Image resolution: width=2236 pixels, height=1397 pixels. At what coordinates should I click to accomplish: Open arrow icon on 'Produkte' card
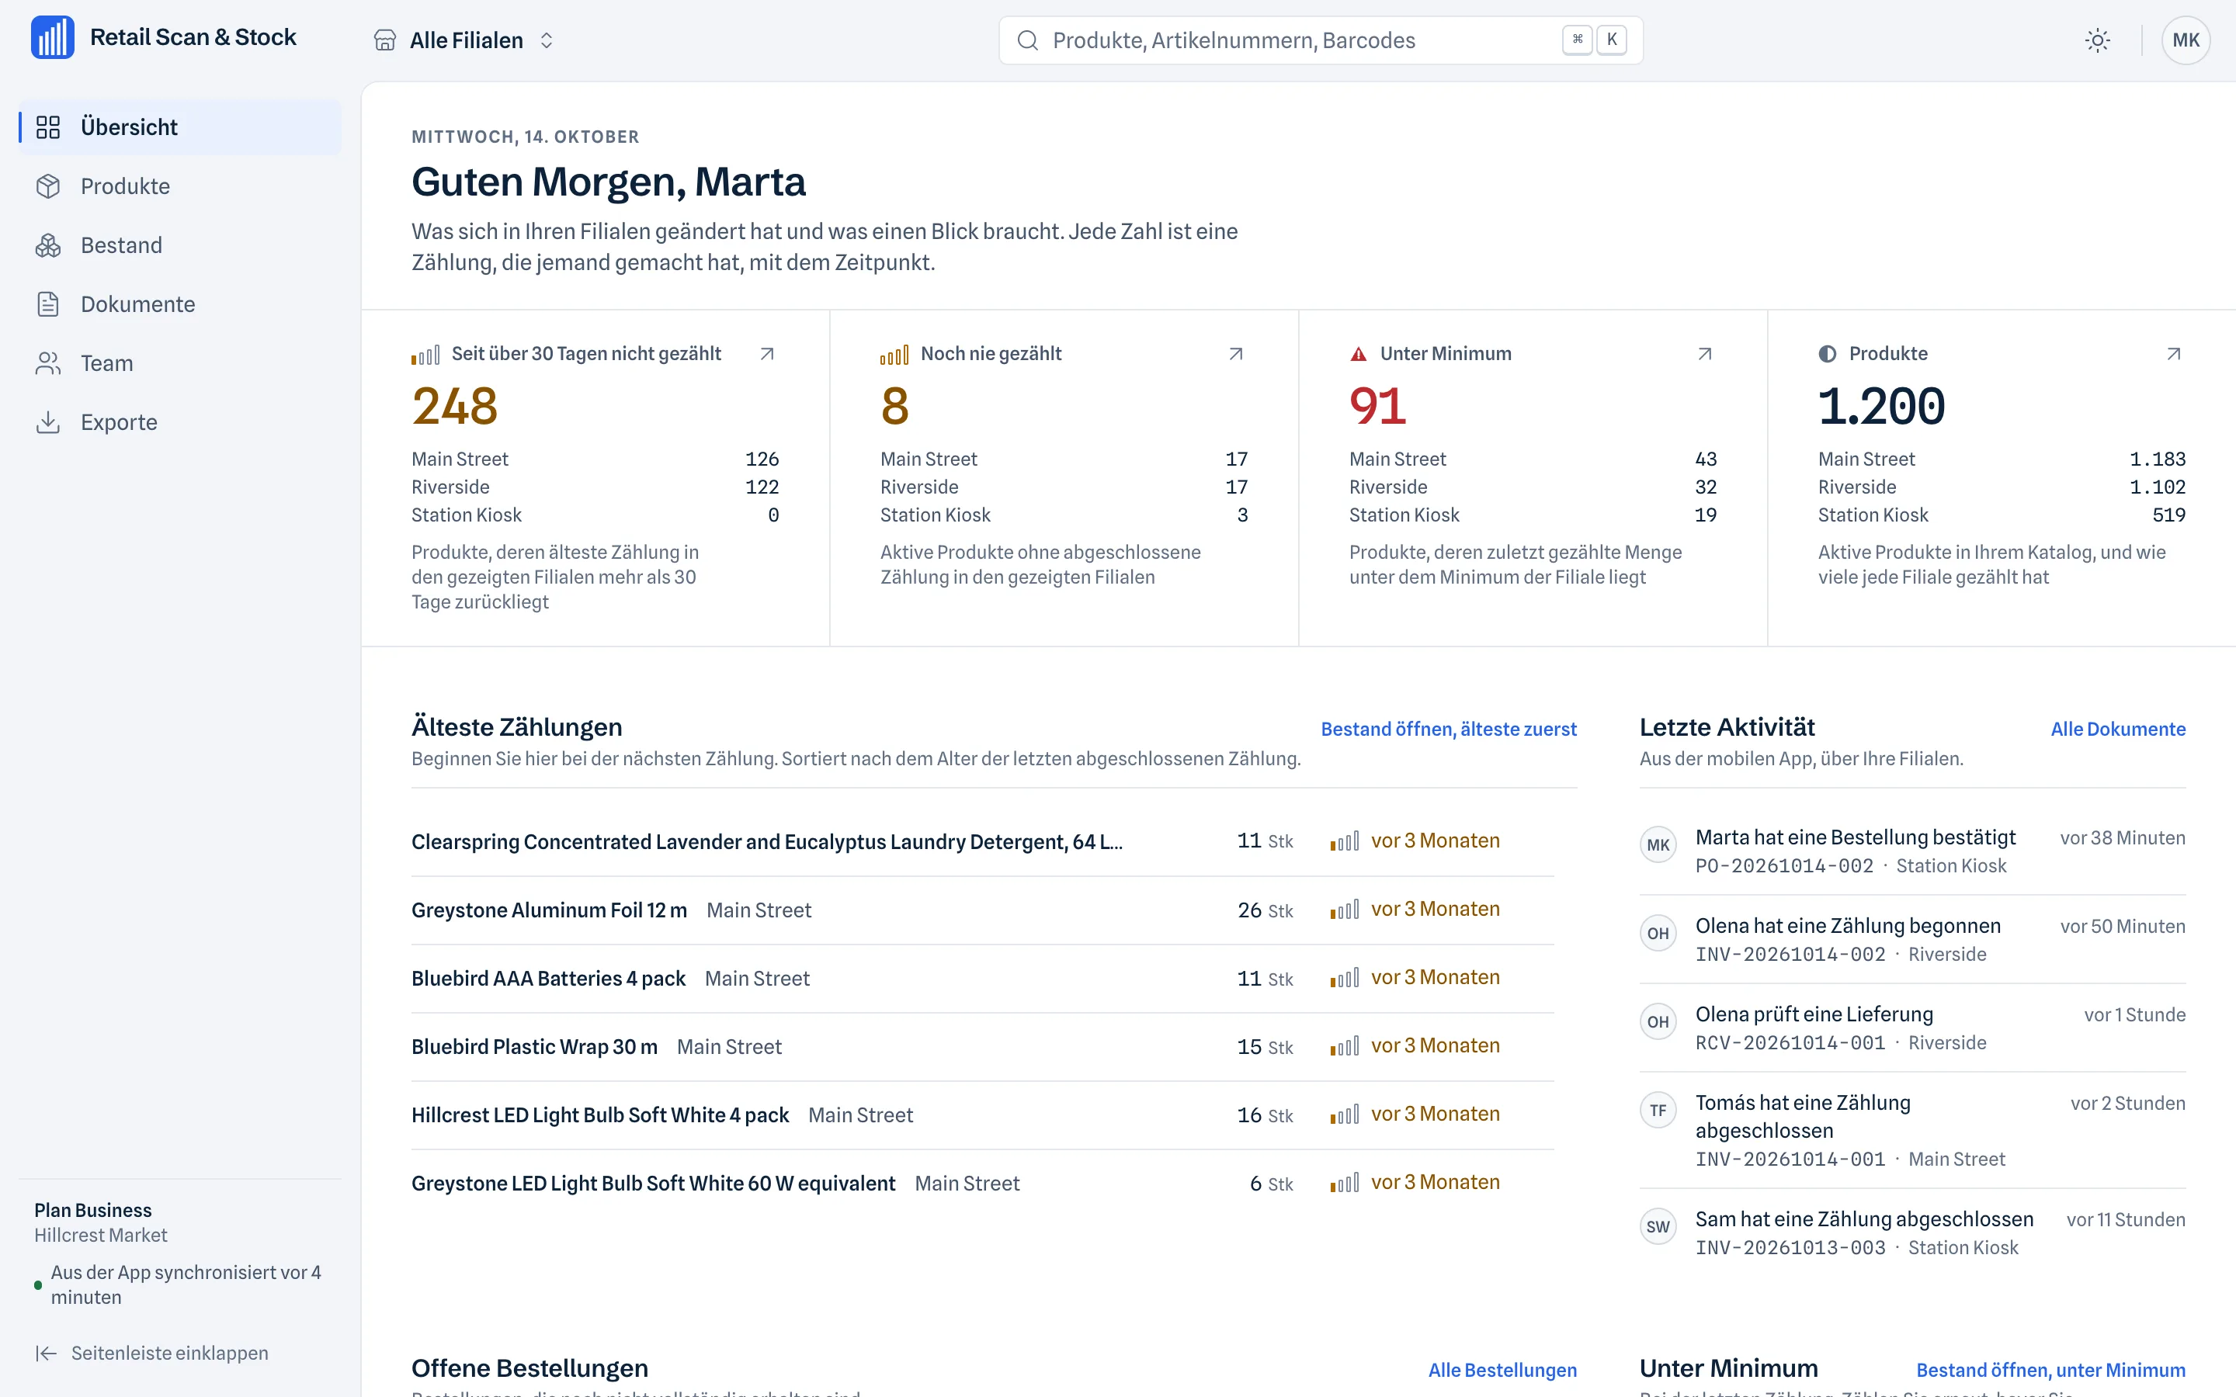click(2173, 354)
